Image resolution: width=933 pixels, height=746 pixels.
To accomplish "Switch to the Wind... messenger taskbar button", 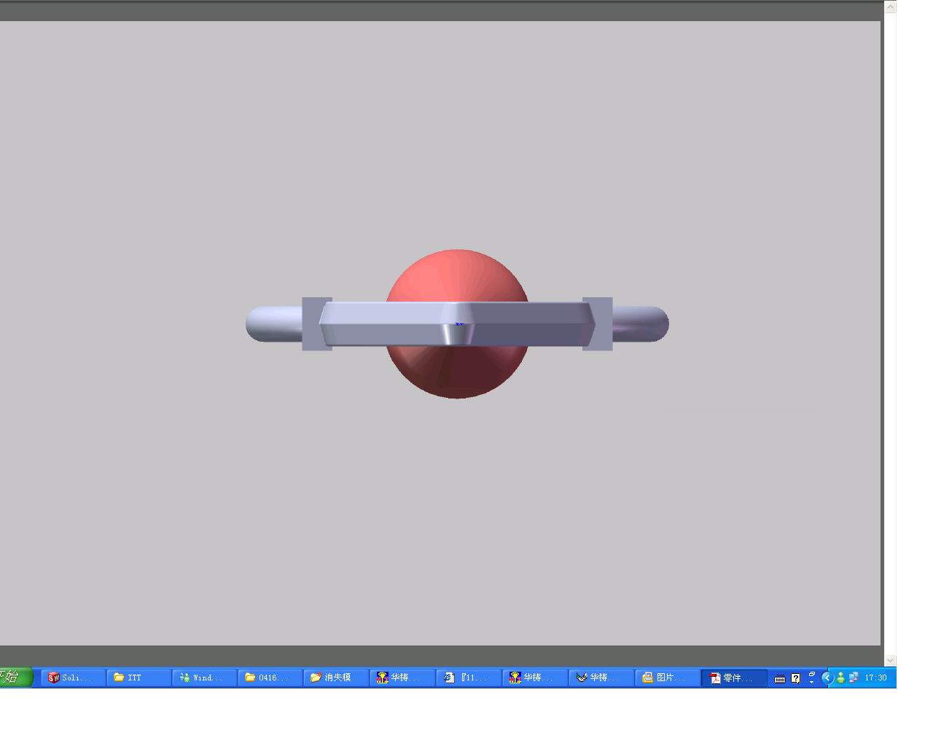I will click(x=204, y=678).
